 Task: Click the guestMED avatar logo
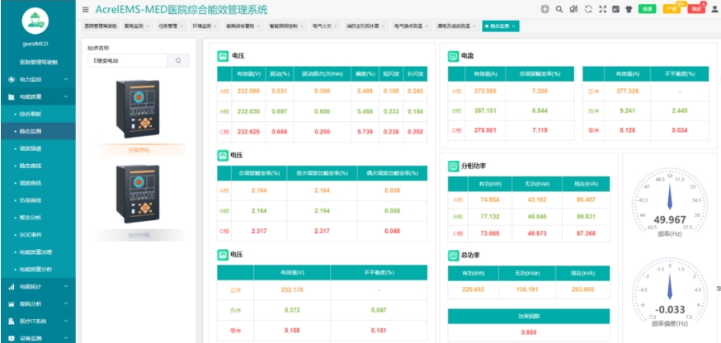pyautogui.click(x=35, y=21)
